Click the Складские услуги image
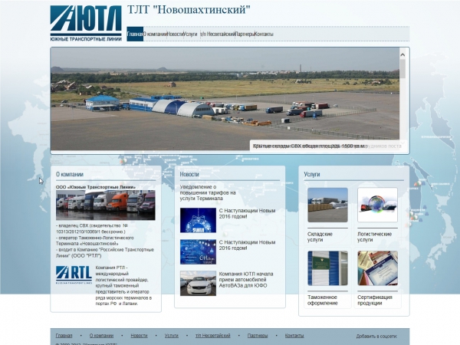 click(327, 205)
